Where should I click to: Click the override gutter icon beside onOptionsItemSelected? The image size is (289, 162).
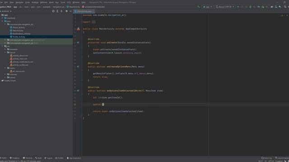78,91
